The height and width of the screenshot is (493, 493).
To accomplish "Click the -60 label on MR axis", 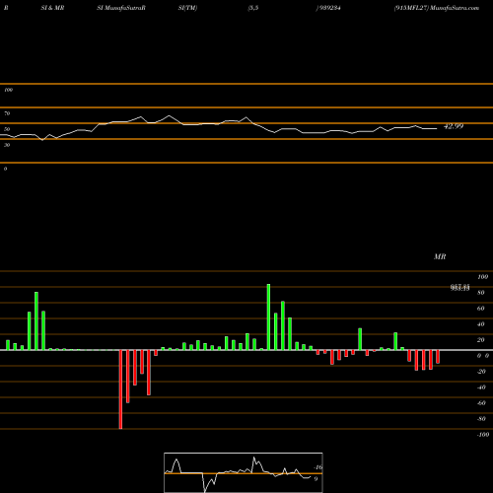I will point(481,403).
